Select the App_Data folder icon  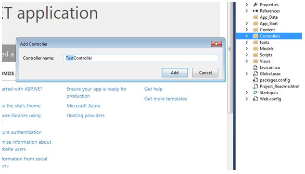click(255, 17)
